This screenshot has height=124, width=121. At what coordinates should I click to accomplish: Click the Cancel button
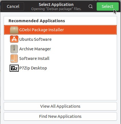pyautogui.click(x=13, y=6)
